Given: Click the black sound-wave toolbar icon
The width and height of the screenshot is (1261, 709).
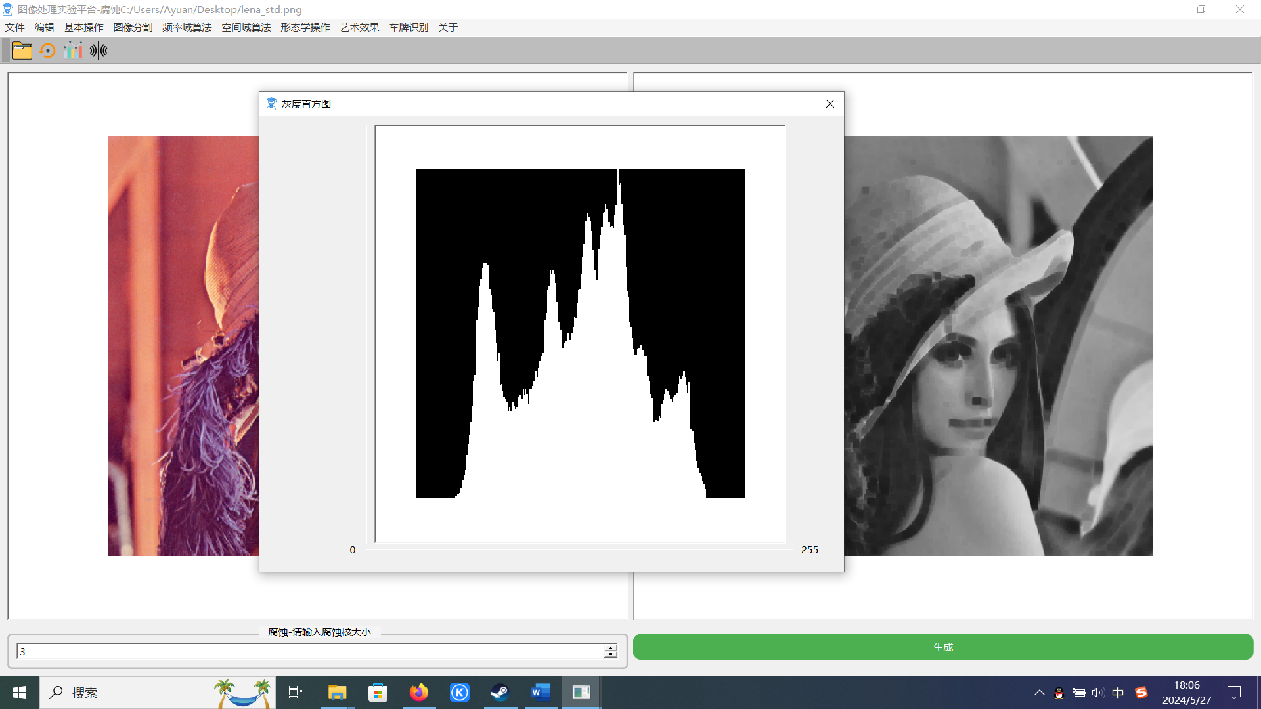Looking at the screenshot, I should (99, 51).
